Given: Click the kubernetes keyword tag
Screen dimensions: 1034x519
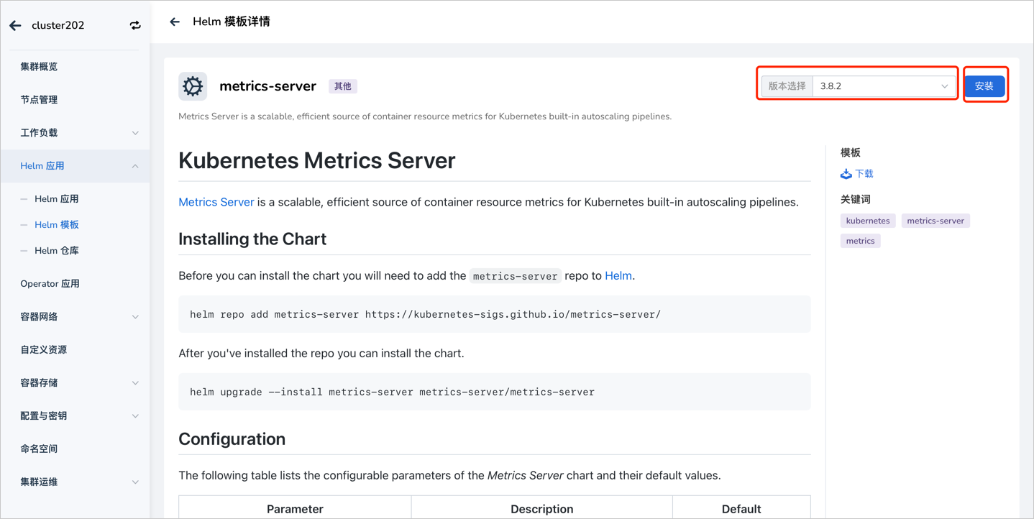Looking at the screenshot, I should click(868, 221).
